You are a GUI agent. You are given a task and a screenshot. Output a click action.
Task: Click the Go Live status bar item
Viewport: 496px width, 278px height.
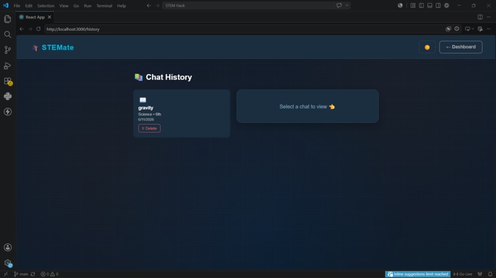point(463,274)
